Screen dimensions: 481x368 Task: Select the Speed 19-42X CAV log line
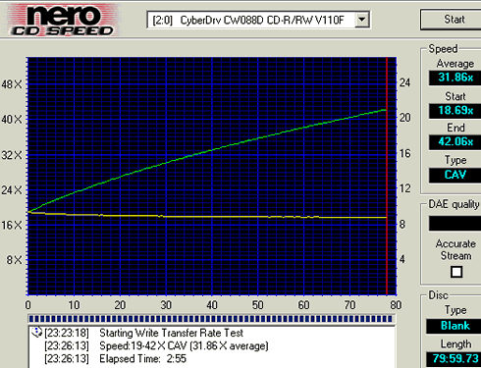tap(156, 345)
